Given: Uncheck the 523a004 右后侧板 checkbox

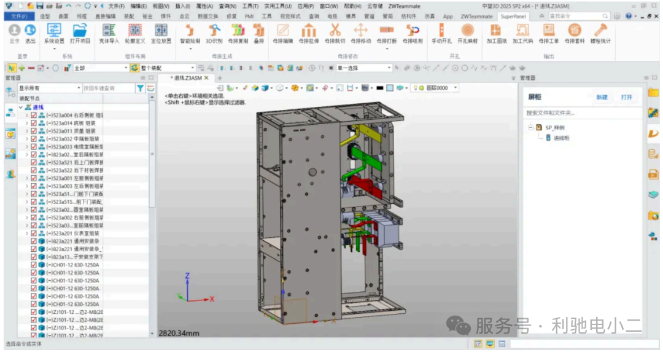Looking at the screenshot, I should pos(33,115).
